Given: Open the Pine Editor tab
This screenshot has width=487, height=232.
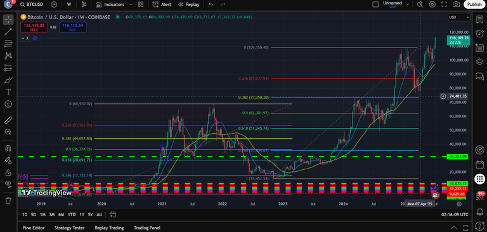Looking at the screenshot, I should point(34,228).
